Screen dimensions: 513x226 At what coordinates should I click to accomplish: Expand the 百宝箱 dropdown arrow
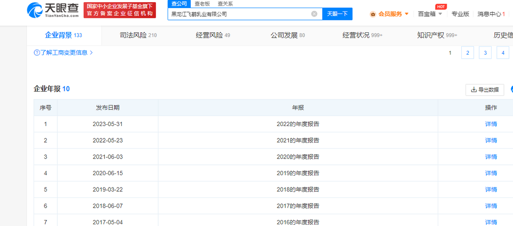point(440,14)
